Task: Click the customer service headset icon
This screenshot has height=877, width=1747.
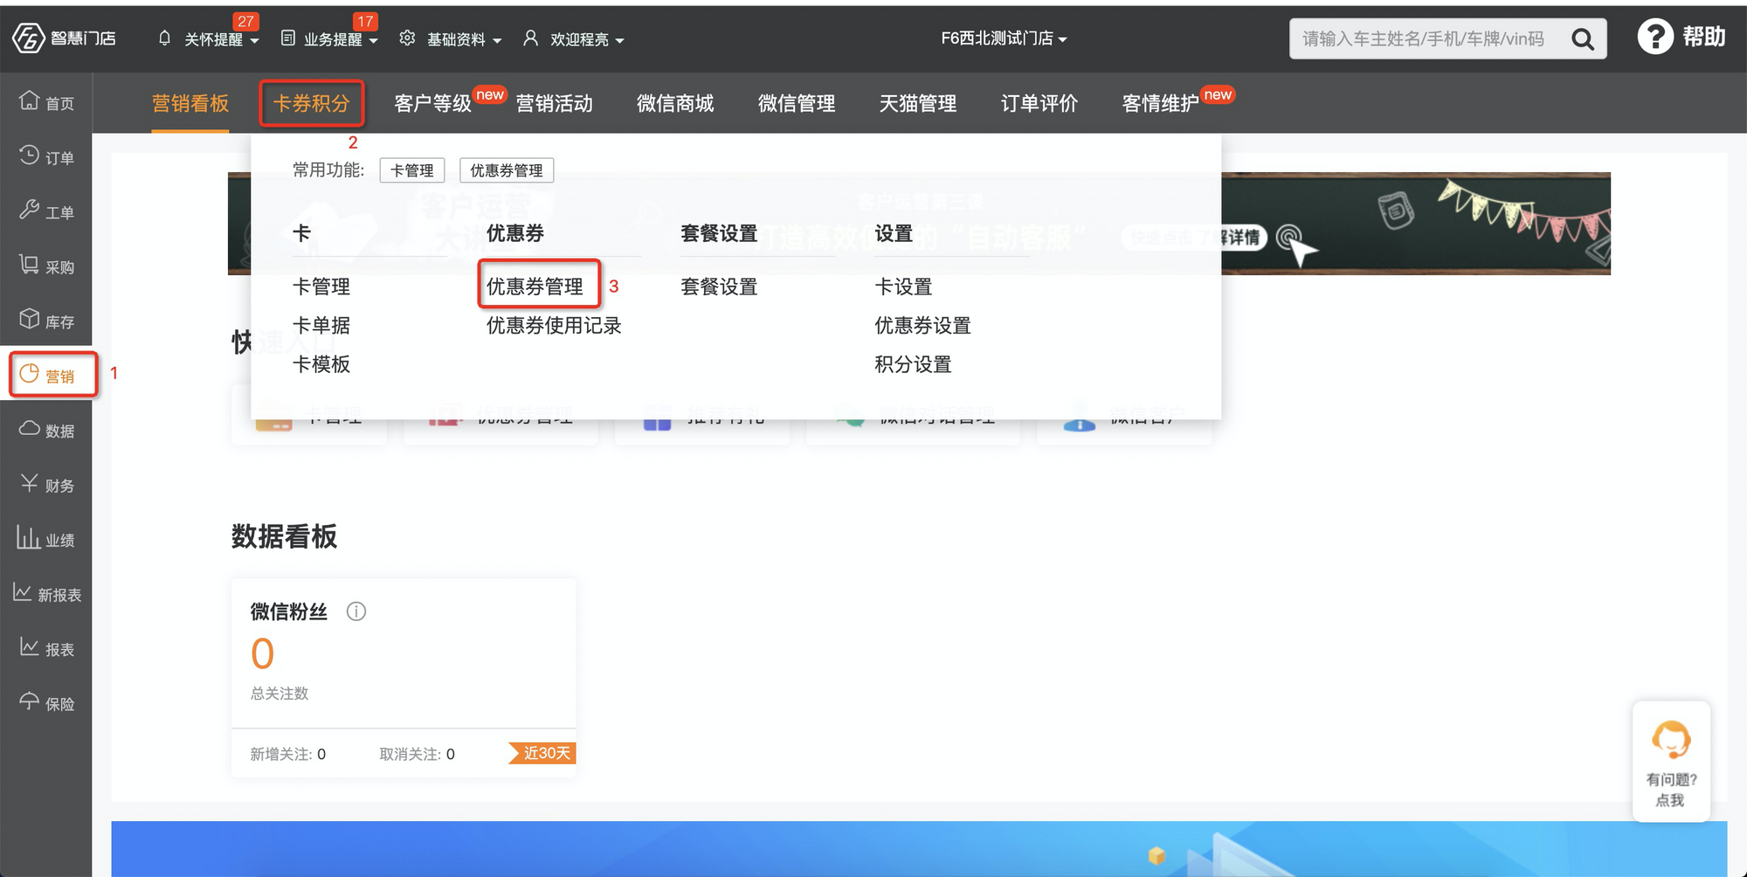Action: pyautogui.click(x=1671, y=739)
